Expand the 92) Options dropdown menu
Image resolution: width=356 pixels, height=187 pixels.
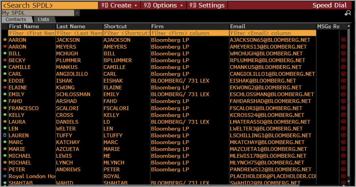click(x=163, y=5)
